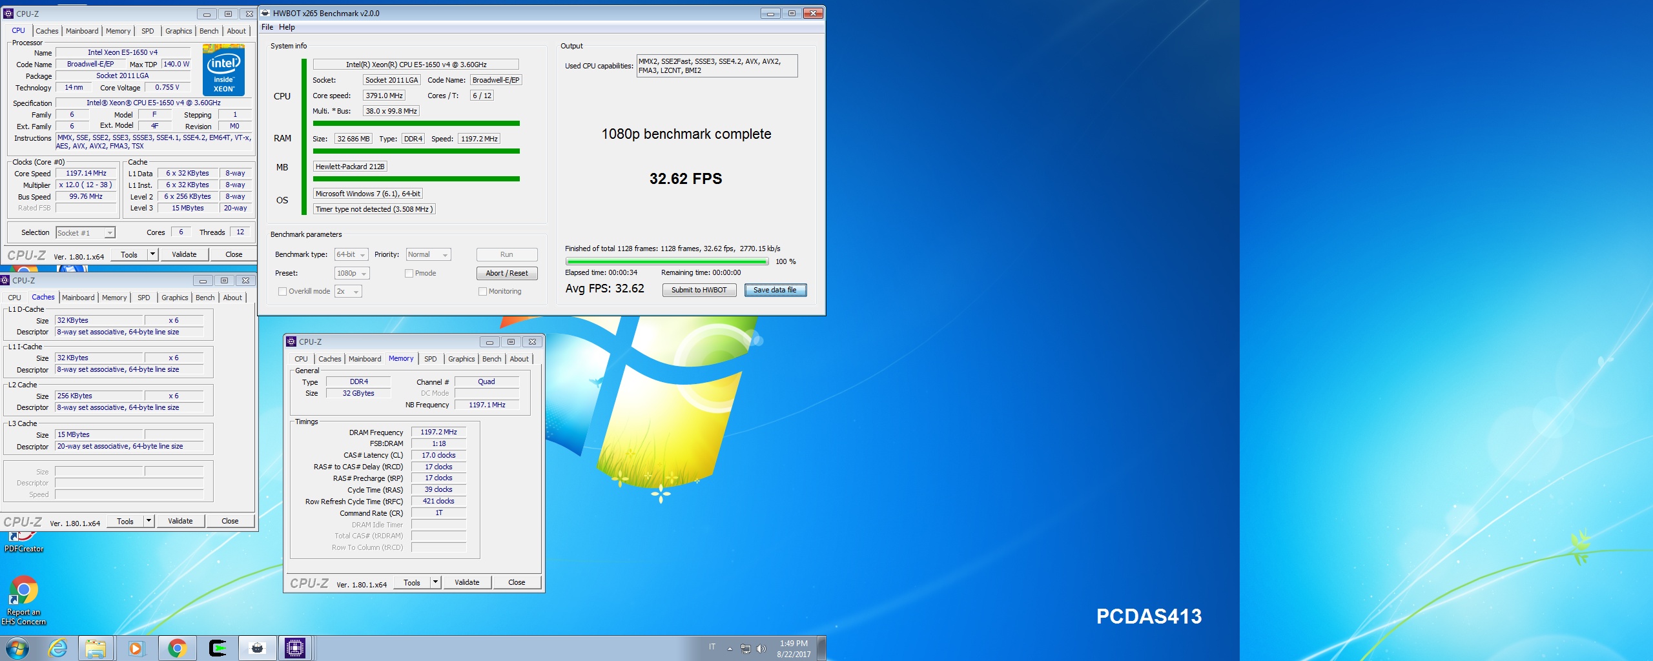
Task: Click the benchmark progress bar at 100%
Action: point(667,261)
